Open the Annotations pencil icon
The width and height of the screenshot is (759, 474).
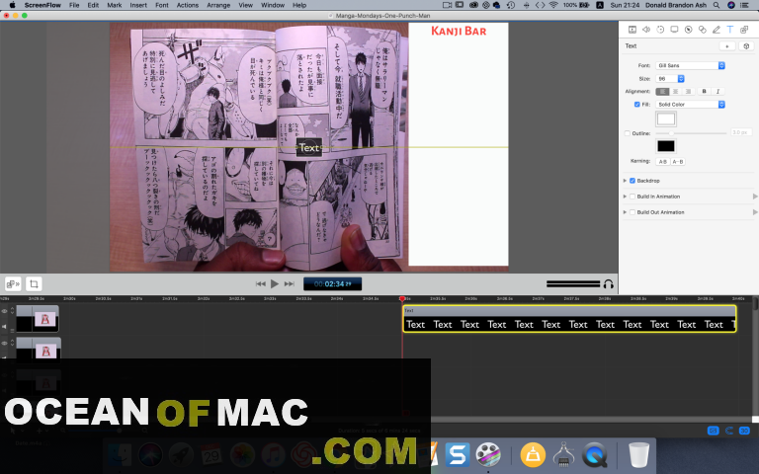(717, 30)
